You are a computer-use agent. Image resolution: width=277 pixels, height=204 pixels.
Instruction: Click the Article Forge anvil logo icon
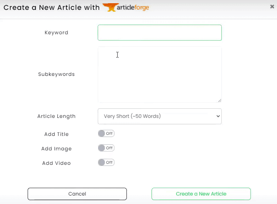pyautogui.click(x=111, y=7)
